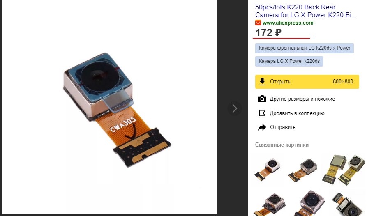Choose Другие размеры и похожие
Viewport: 367px width, 216px height.
click(302, 99)
